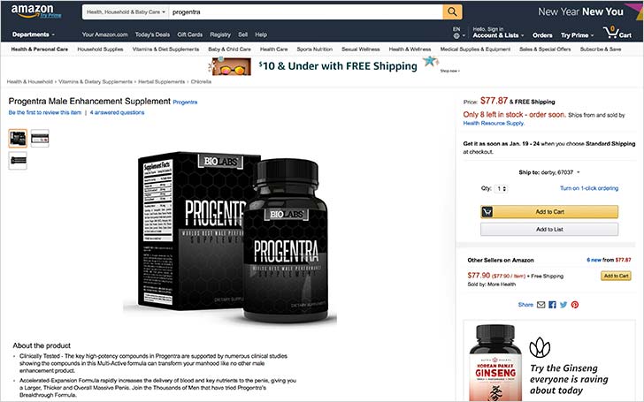This screenshot has height=402, width=644.
Task: Open the Departments menu
Action: point(34,34)
